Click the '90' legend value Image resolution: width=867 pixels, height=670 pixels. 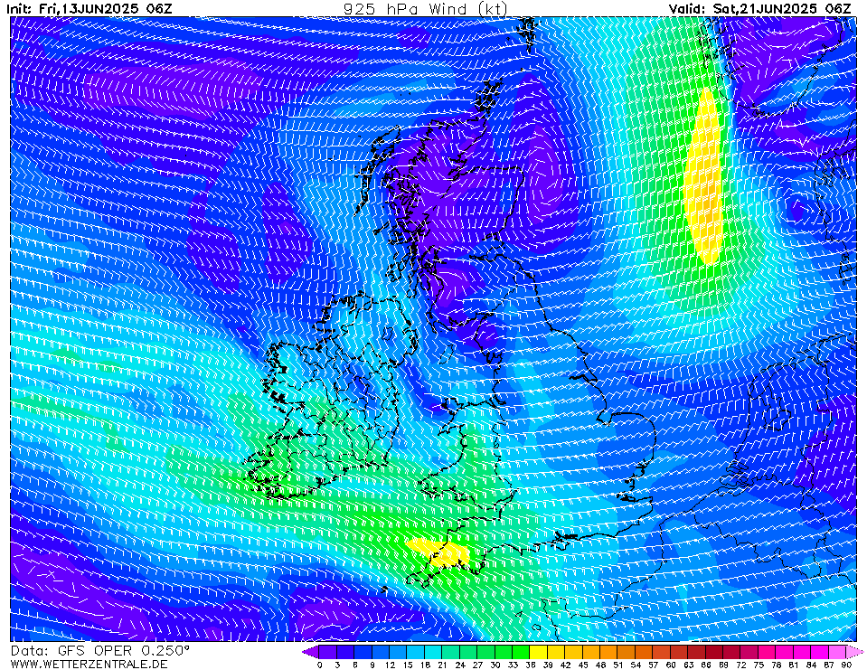(x=846, y=665)
